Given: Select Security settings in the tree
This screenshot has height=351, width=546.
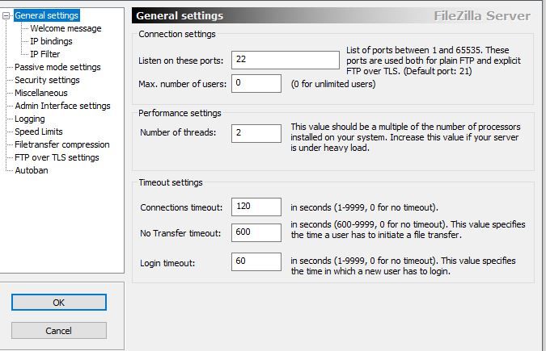Looking at the screenshot, I should click(x=47, y=80).
